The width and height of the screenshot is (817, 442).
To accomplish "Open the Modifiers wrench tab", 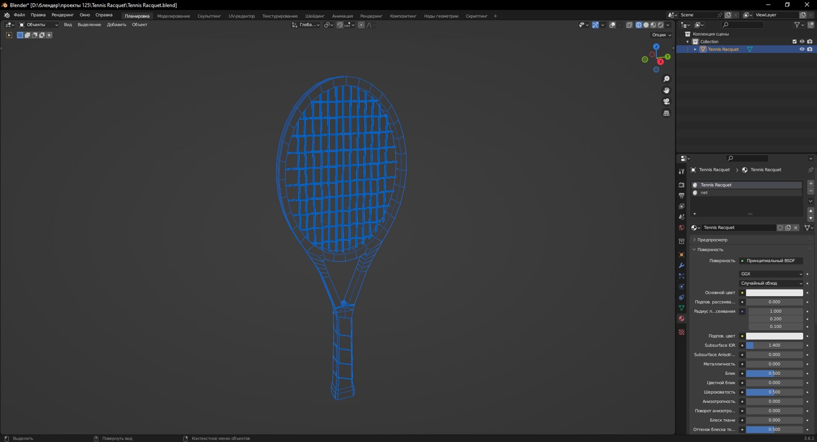I will (x=681, y=265).
